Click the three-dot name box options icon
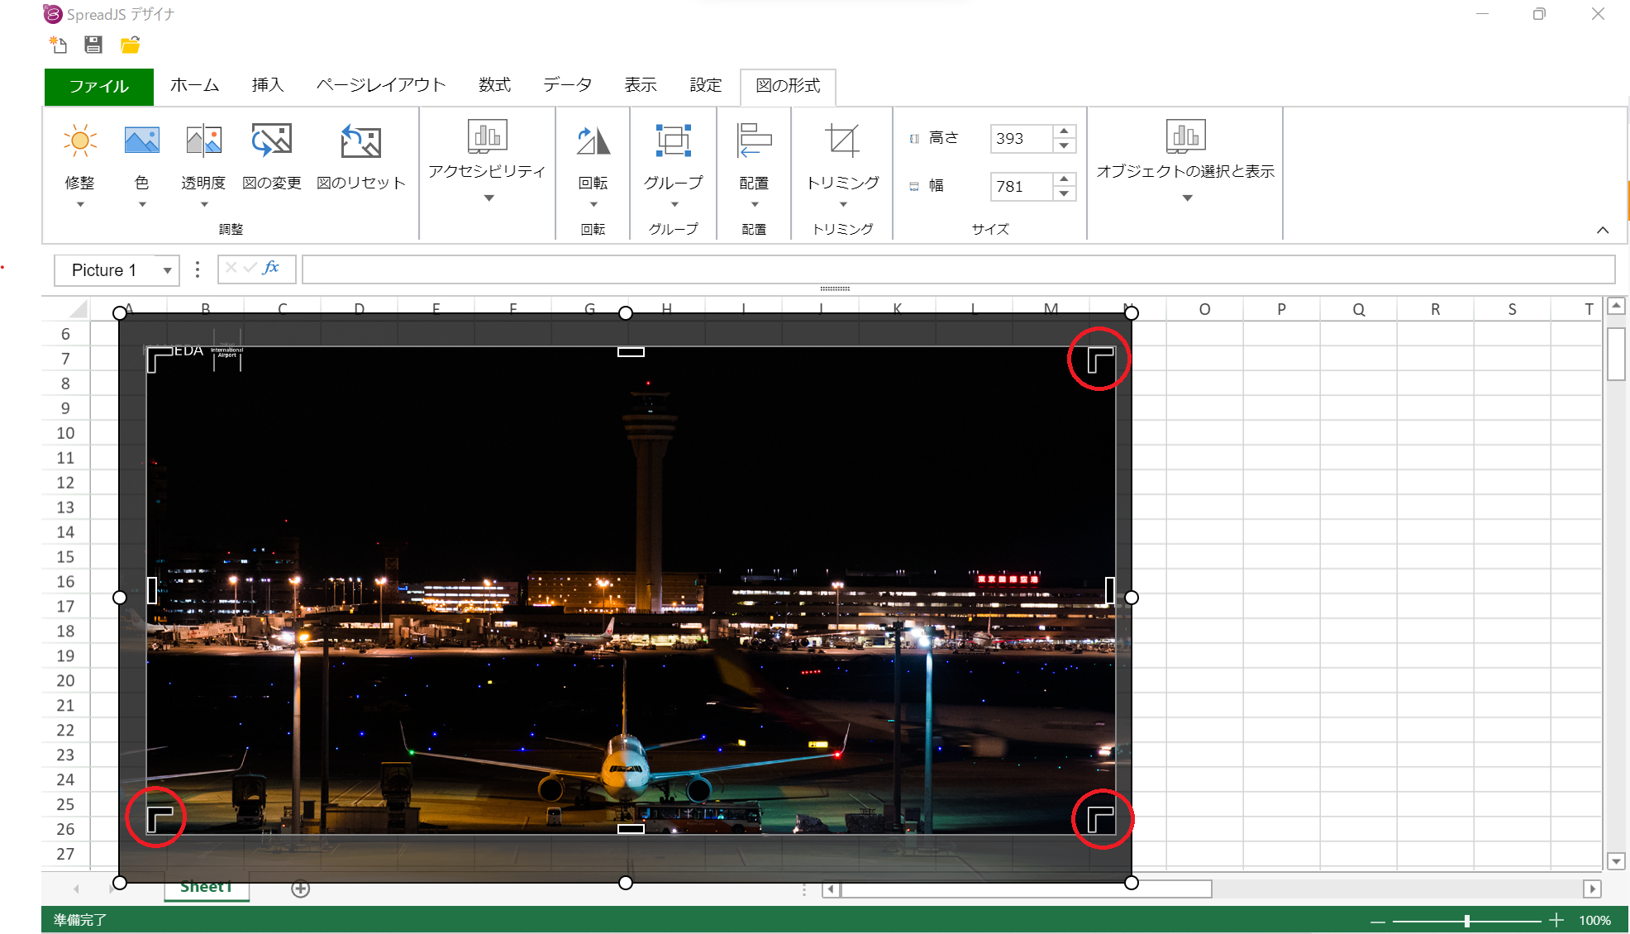This screenshot has height=934, width=1630. (x=197, y=269)
